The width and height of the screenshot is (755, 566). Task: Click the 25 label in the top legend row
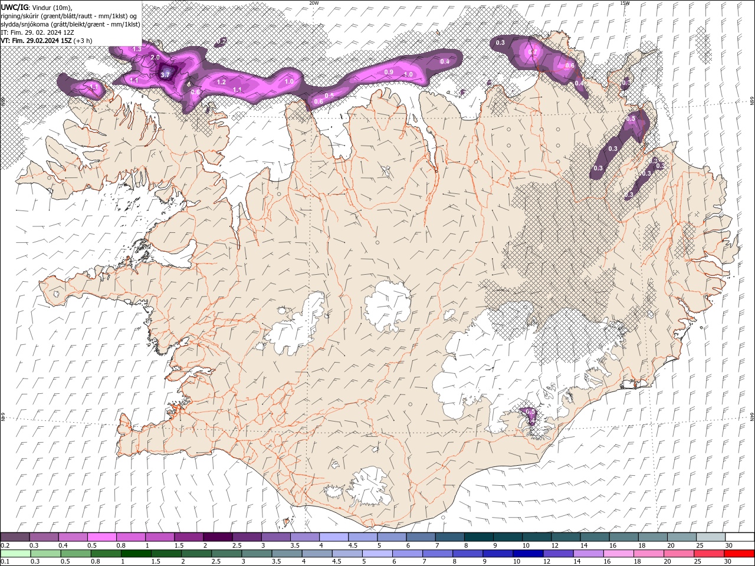(700, 545)
